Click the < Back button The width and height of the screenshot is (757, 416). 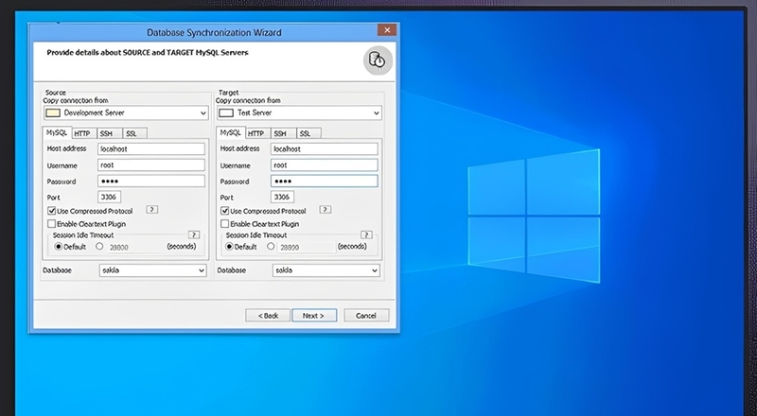pyautogui.click(x=268, y=316)
